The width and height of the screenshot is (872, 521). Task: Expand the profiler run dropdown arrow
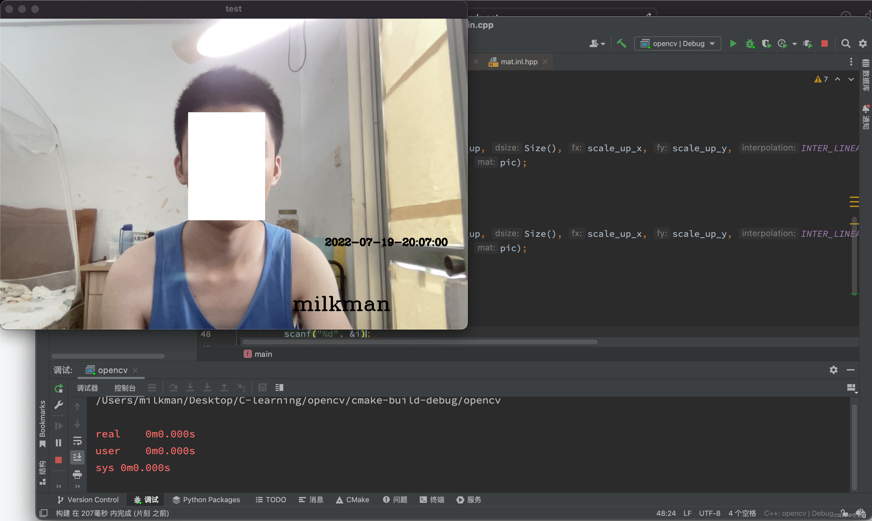[x=794, y=44]
